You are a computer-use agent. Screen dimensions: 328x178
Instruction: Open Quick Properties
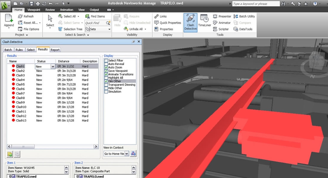[168, 23]
